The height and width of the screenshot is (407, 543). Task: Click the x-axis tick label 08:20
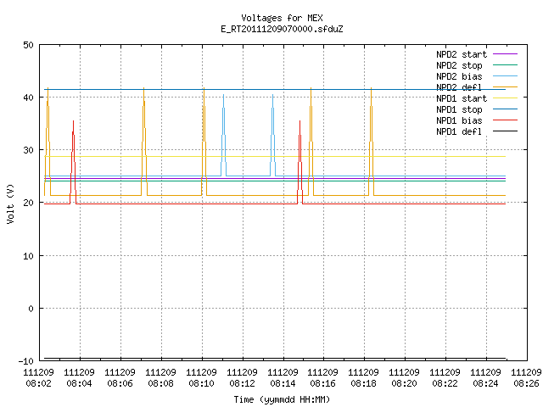tap(404, 383)
